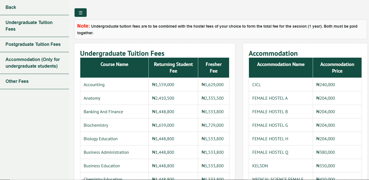Open the FEMALE HOSTEL Q accommodation
Viewport: 369px width, 180px height.
270,152
